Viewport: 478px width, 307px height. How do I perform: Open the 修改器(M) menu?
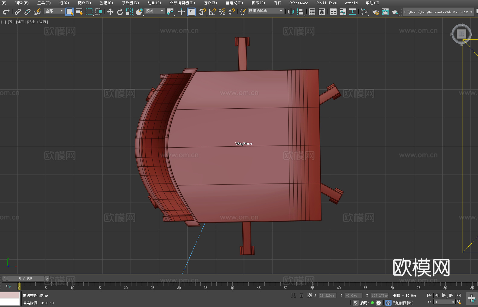(130, 3)
